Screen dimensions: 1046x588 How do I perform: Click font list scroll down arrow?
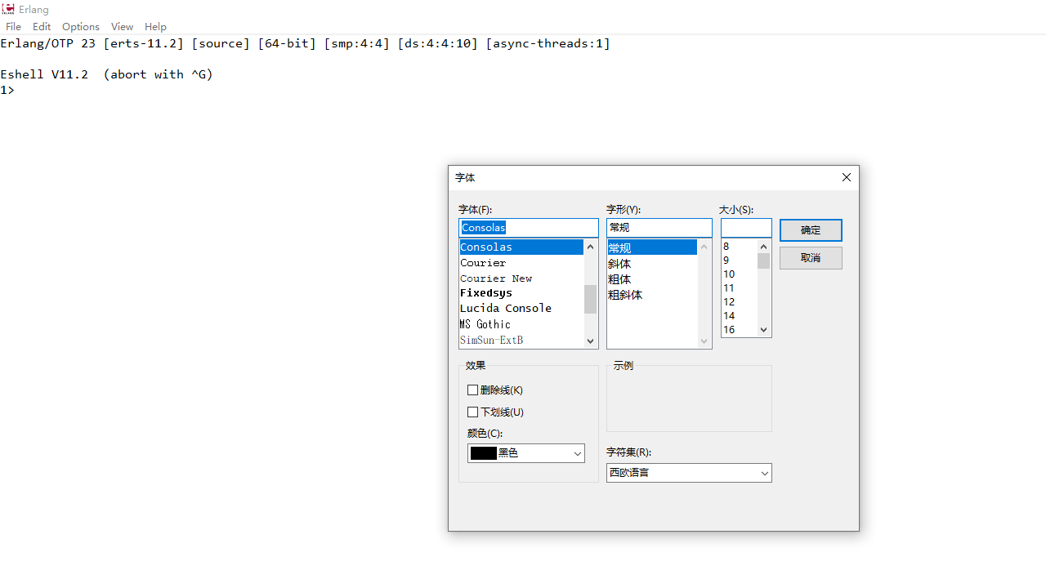pyautogui.click(x=591, y=341)
